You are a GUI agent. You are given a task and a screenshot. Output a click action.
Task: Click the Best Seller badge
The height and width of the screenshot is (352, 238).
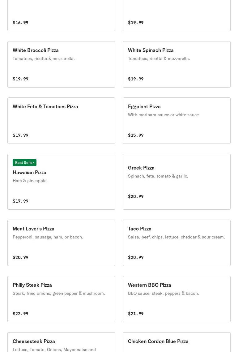tap(24, 162)
